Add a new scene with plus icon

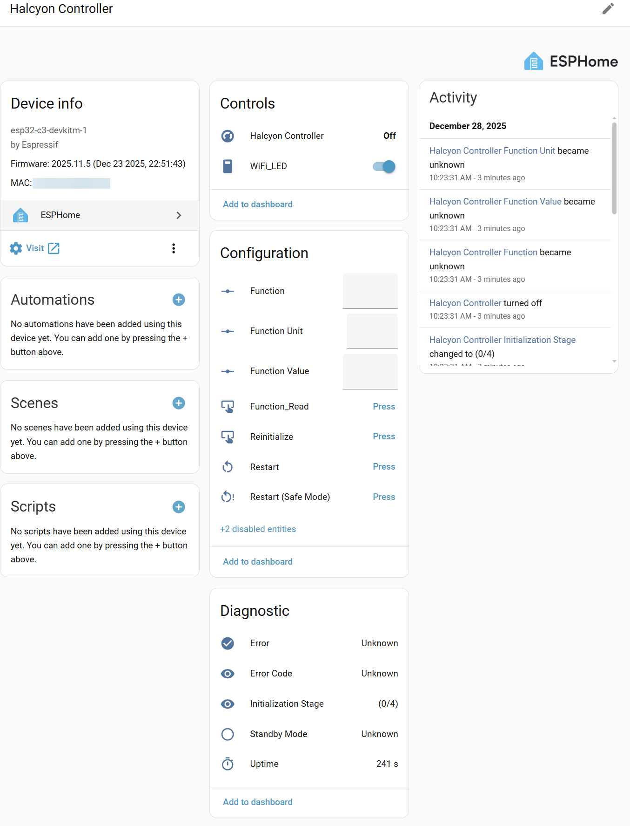pyautogui.click(x=179, y=403)
